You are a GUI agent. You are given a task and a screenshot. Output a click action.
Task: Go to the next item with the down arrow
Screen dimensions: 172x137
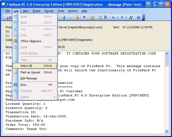pos(122,17)
